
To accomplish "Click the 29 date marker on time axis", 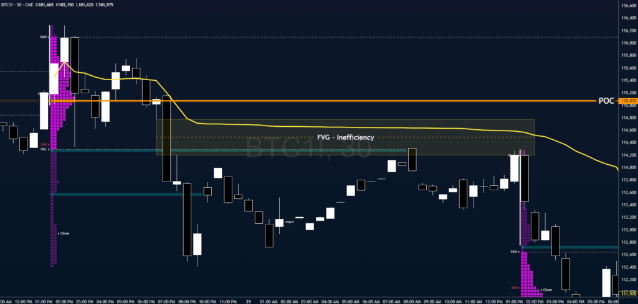I will coord(247,299).
